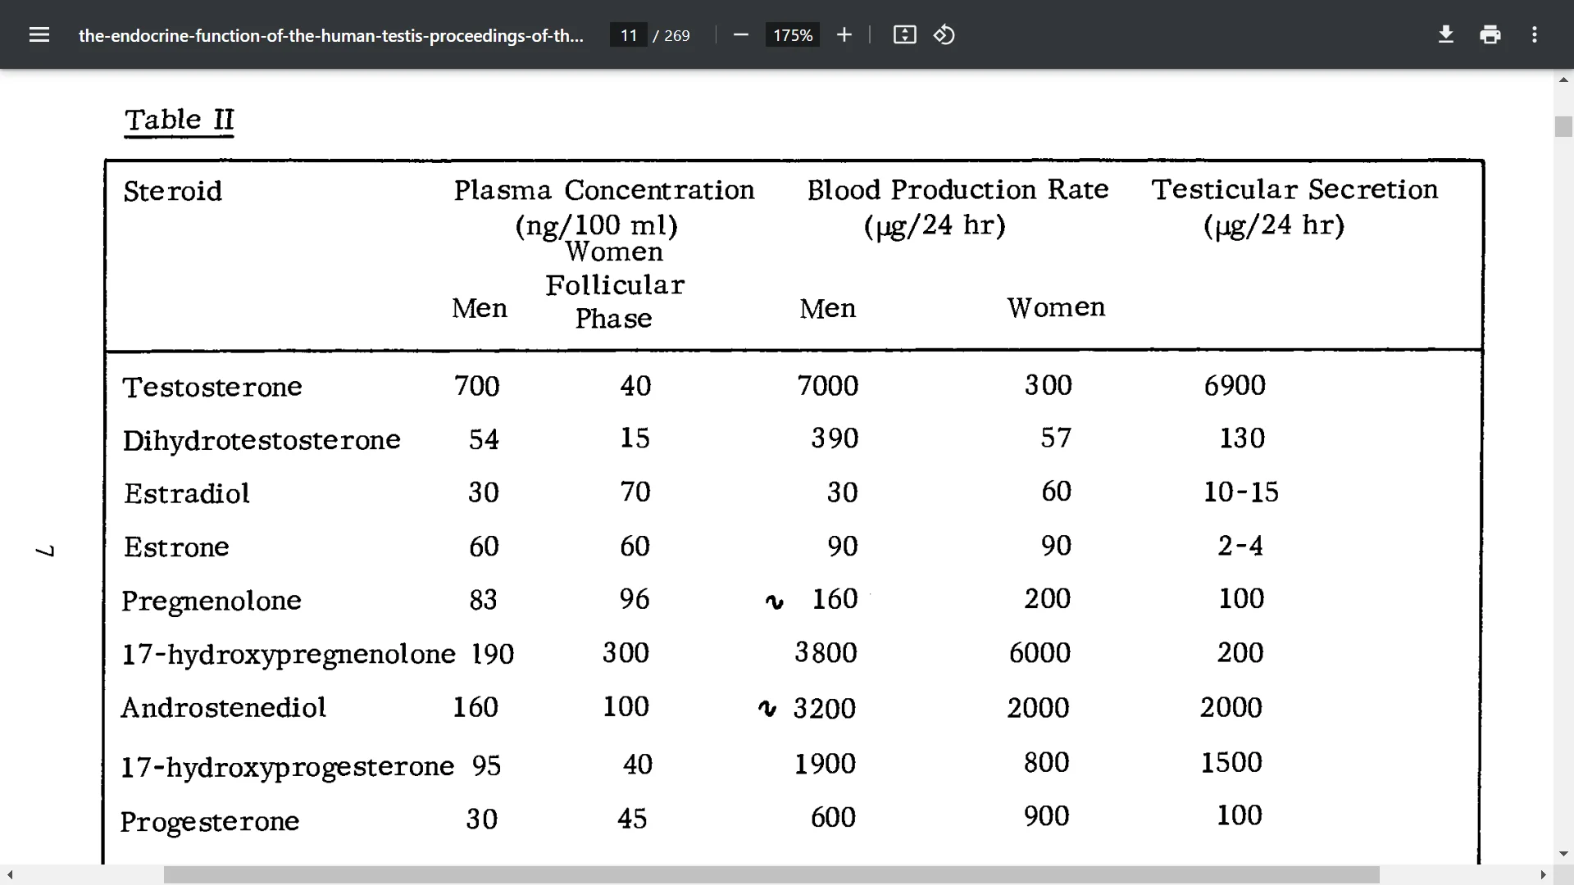Download the PDF file
The width and height of the screenshot is (1574, 885).
[x=1446, y=34]
